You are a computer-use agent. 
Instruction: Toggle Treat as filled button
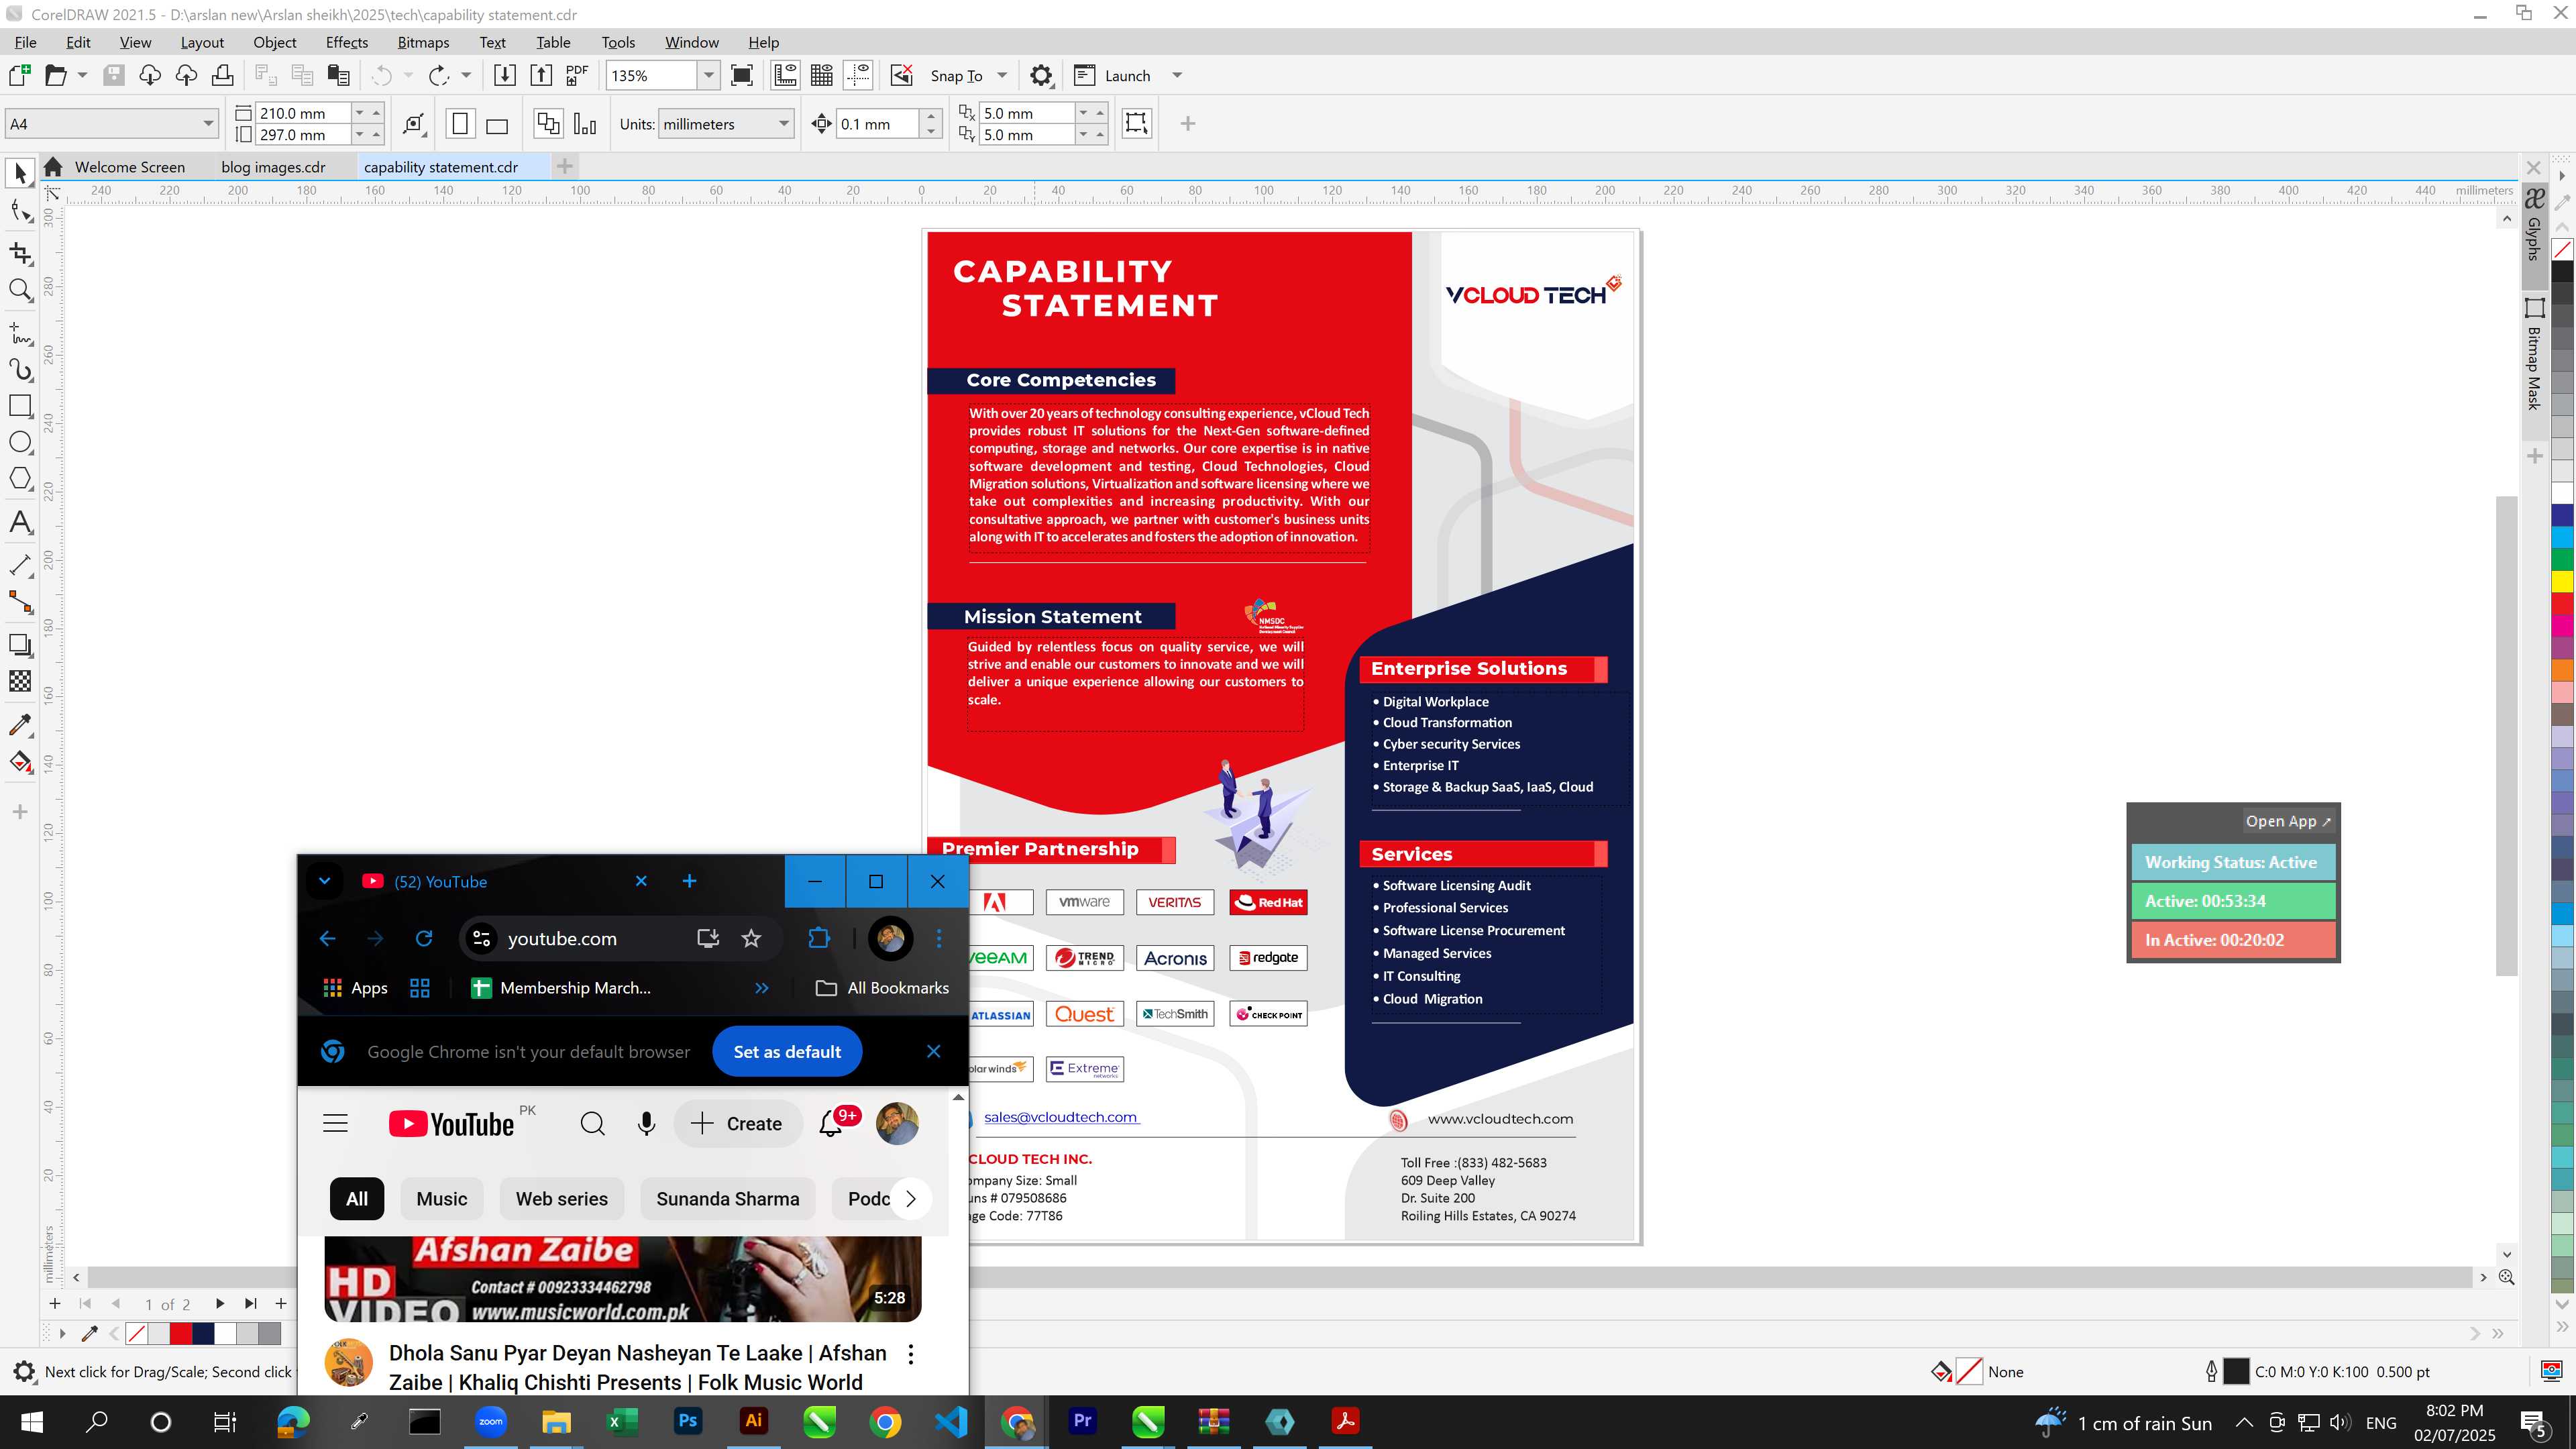coord(1137,123)
